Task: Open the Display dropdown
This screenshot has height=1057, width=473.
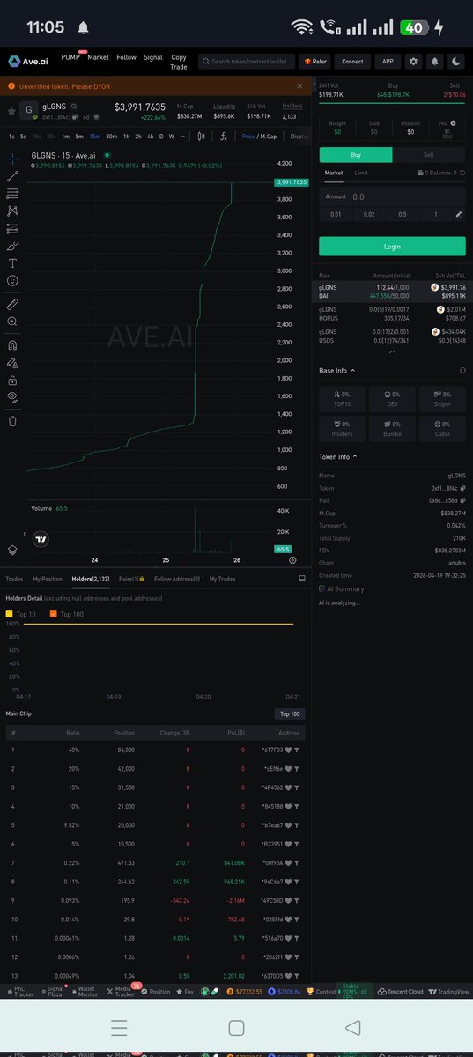Action: [299, 137]
